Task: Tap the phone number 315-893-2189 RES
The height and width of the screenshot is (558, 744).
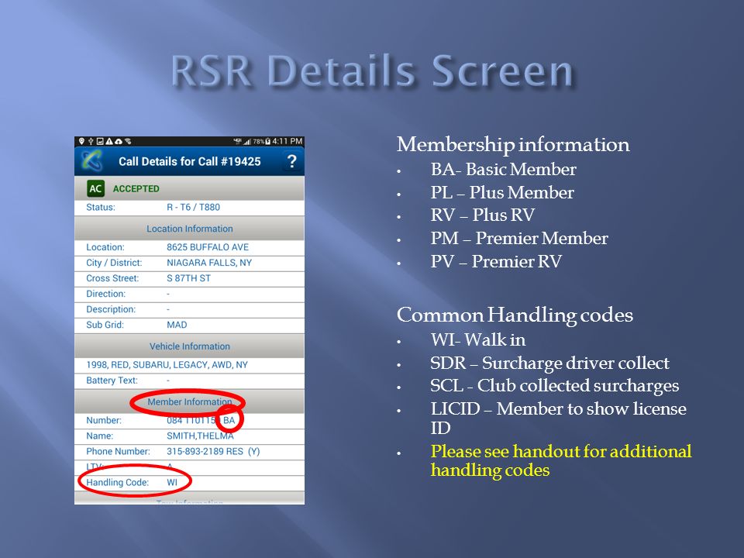Action: [205, 452]
